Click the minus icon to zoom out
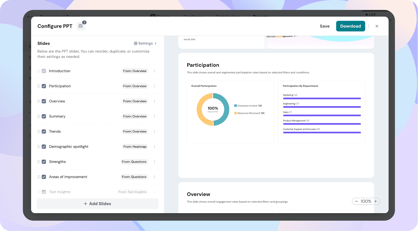This screenshot has width=418, height=231. point(356,201)
